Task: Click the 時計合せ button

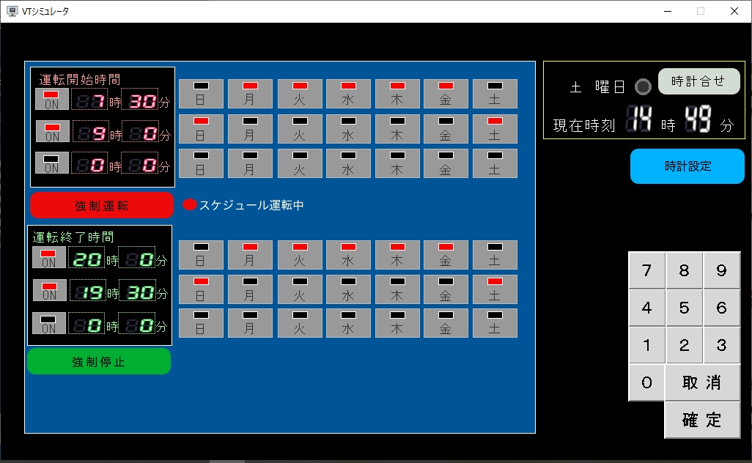Action: click(x=698, y=81)
